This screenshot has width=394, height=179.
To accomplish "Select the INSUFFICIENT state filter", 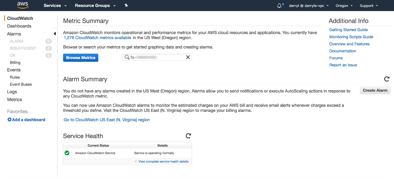I will [23, 48].
